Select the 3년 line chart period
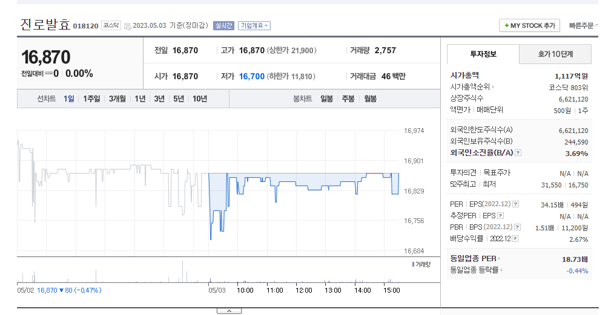The width and height of the screenshot is (611, 315). click(159, 99)
